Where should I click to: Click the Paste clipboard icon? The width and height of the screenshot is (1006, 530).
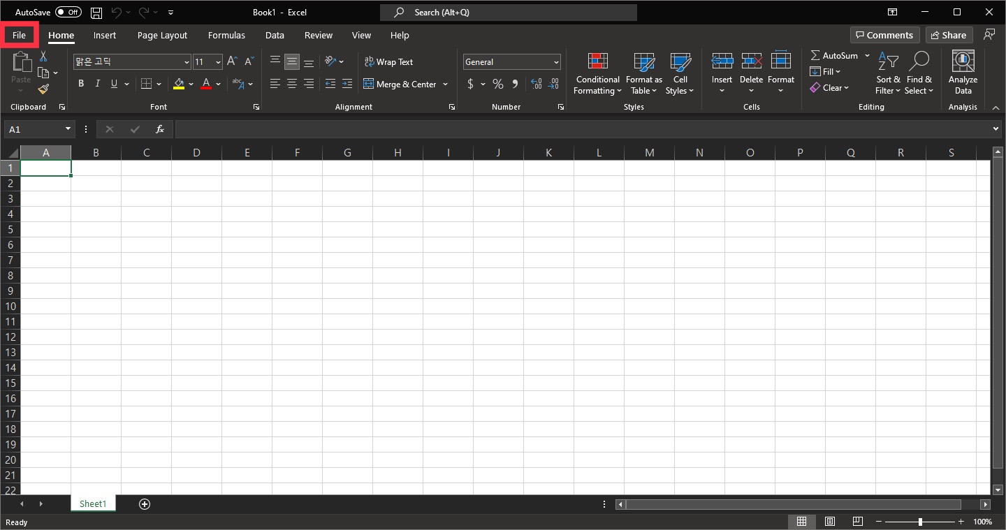click(21, 62)
